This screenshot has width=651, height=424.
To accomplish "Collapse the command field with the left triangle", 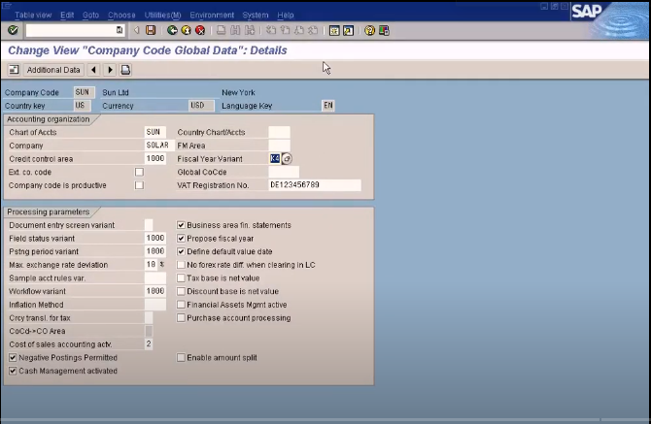I will tap(136, 30).
